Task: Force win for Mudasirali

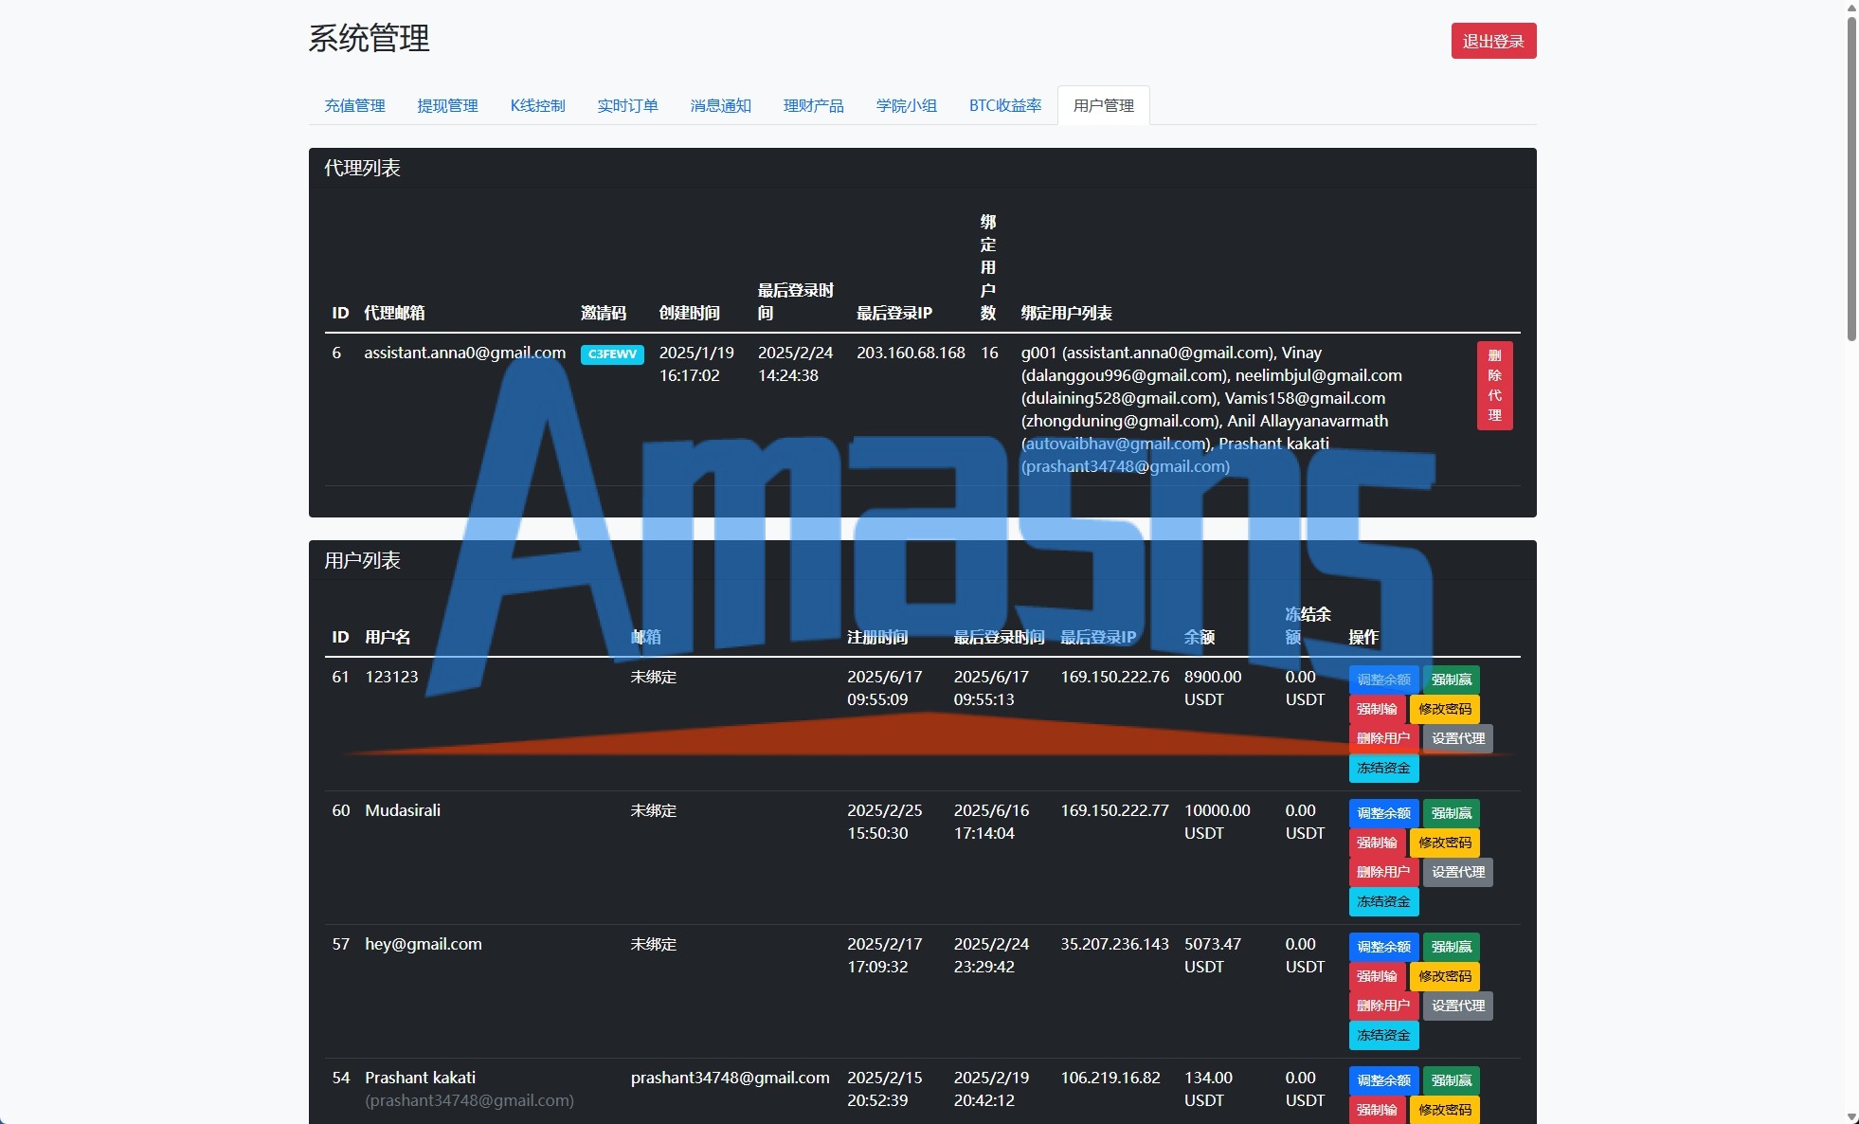Action: coord(1452,813)
